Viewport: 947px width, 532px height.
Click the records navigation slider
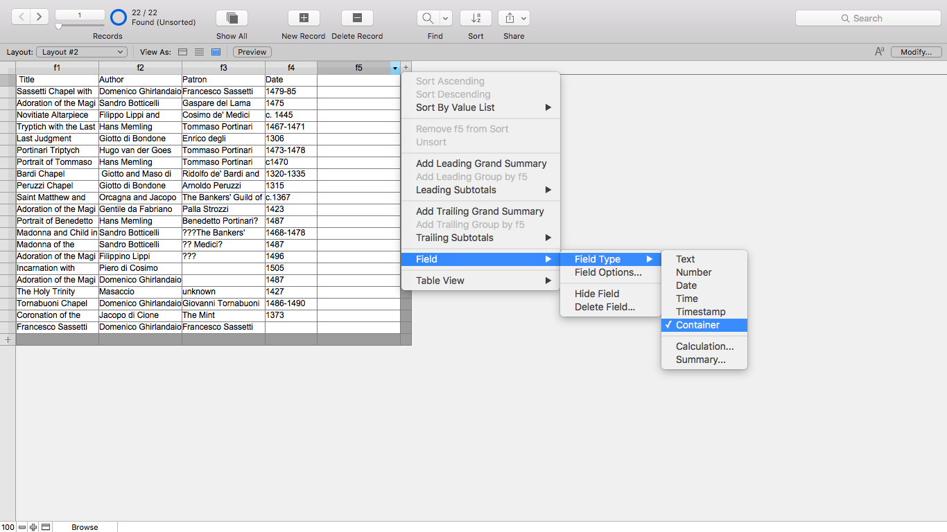[79, 26]
